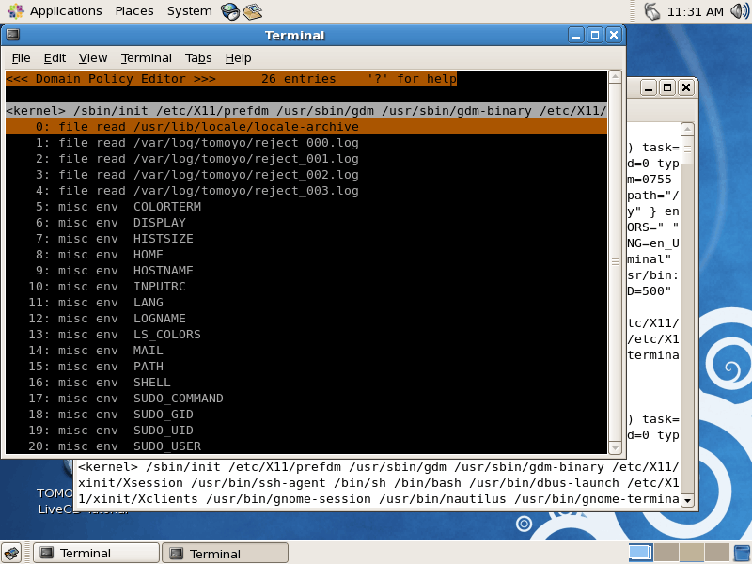Screen dimensions: 752x564
Task: Click the 11:31 AM clock
Action: (695, 11)
